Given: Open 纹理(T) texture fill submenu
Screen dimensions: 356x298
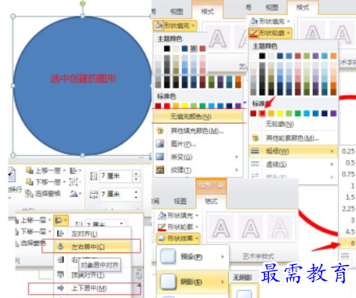Looking at the screenshot, I should 198,170.
